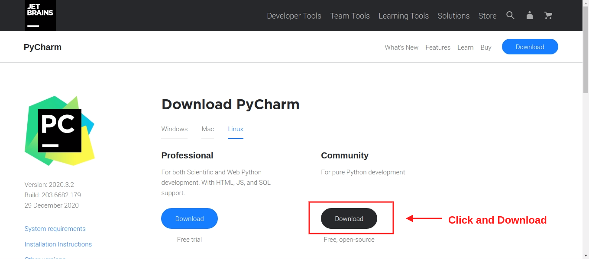View the Installation Instructions
This screenshot has width=589, height=259.
pos(58,244)
